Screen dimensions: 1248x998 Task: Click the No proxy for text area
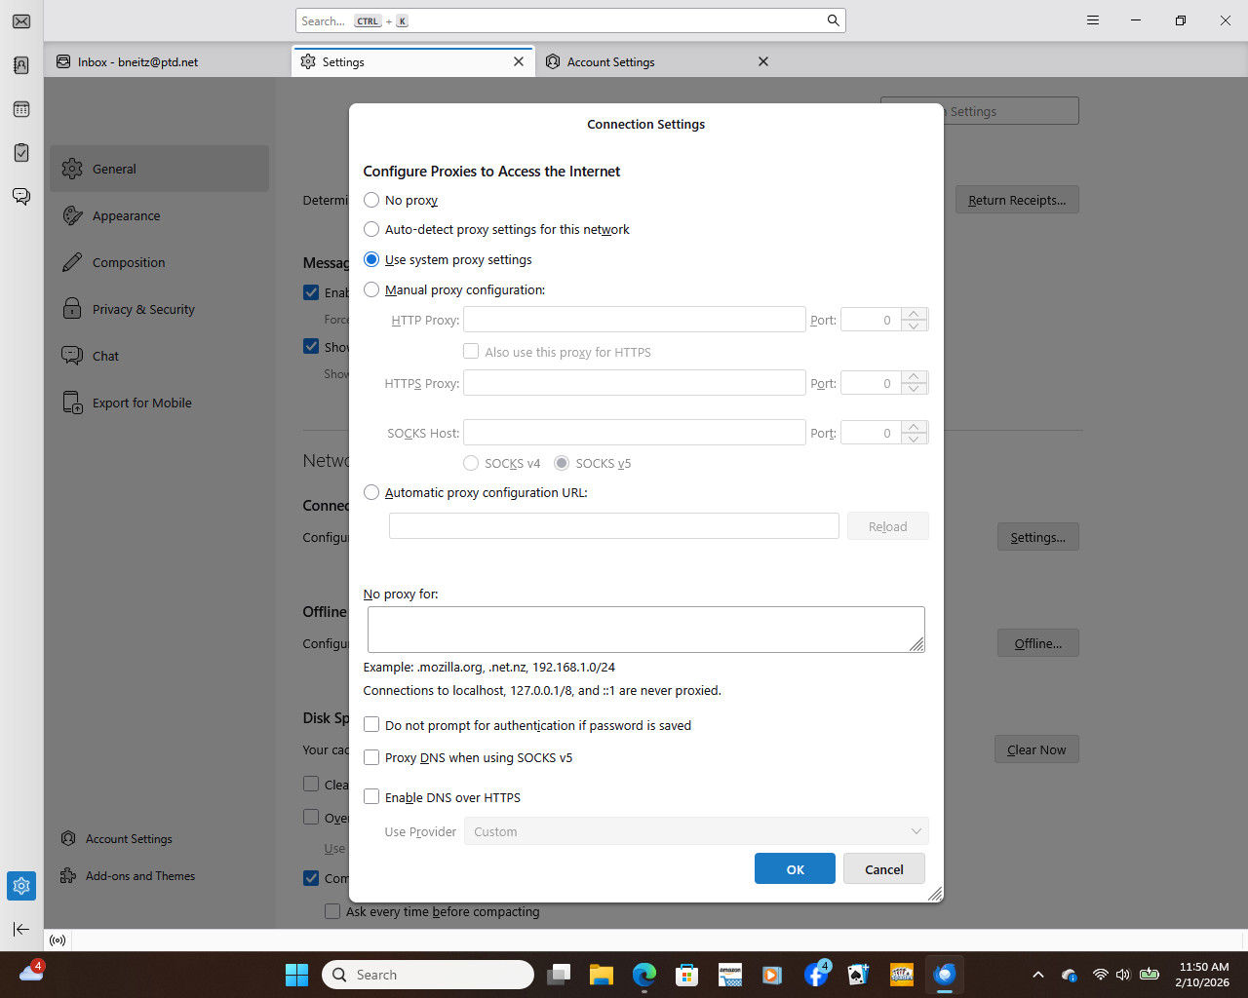point(646,630)
